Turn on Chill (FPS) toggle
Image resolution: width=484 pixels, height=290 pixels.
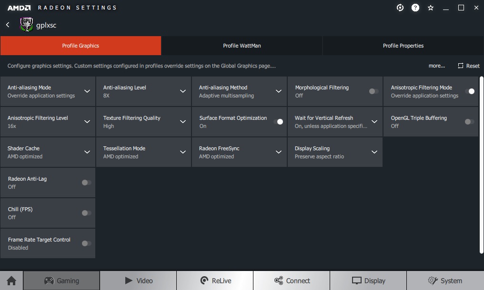pyautogui.click(x=86, y=213)
